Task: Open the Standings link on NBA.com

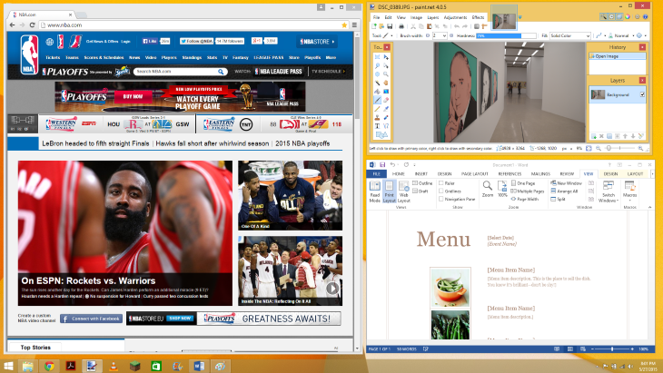Action: (x=192, y=57)
